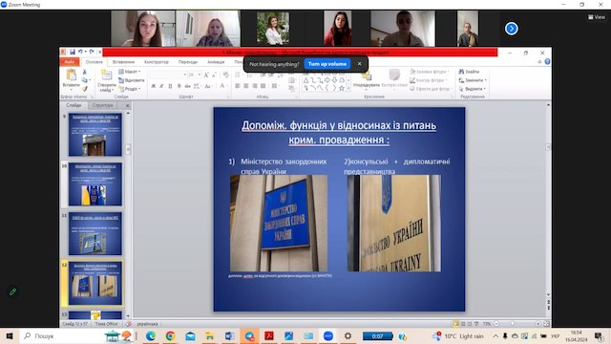Select the triangle shape in shapes gallery
Screen dimensions: 611x344
click(x=305, y=80)
